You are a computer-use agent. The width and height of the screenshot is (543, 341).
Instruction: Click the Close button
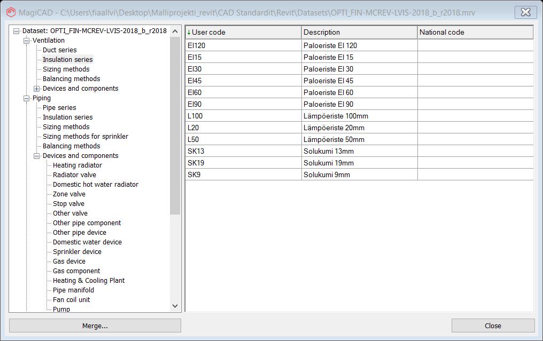pyautogui.click(x=493, y=326)
